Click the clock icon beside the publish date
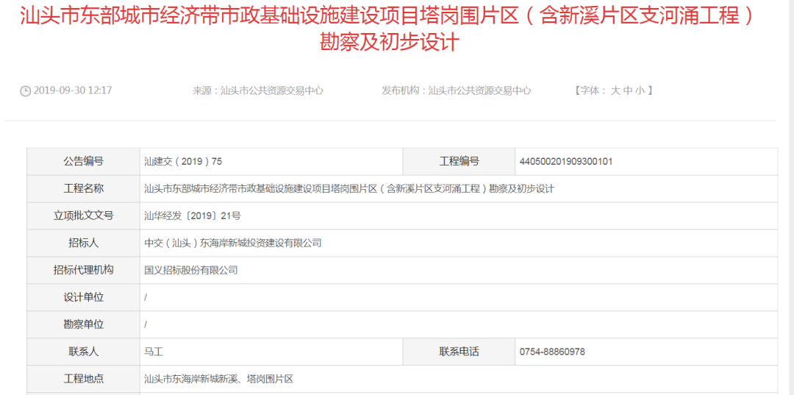Image resolution: width=794 pixels, height=395 pixels. (x=25, y=90)
